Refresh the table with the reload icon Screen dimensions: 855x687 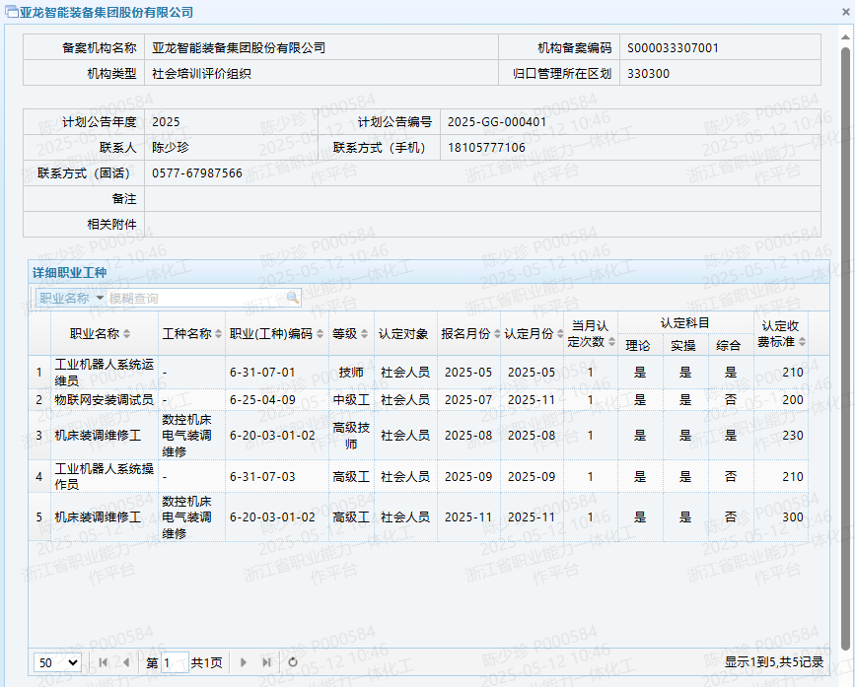tap(292, 662)
